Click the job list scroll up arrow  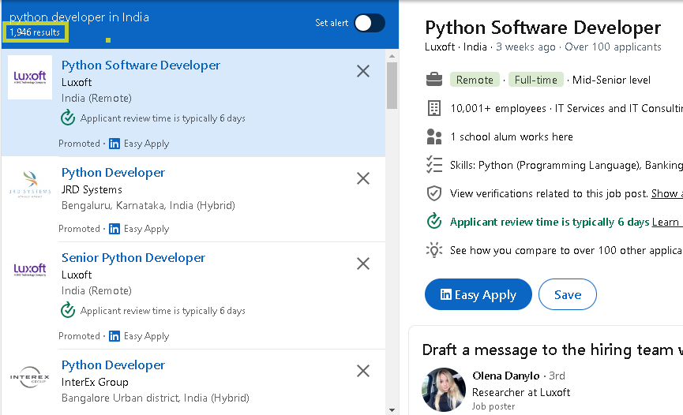coord(392,56)
